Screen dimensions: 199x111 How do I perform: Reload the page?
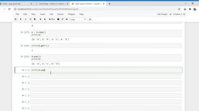[x=9, y=9]
